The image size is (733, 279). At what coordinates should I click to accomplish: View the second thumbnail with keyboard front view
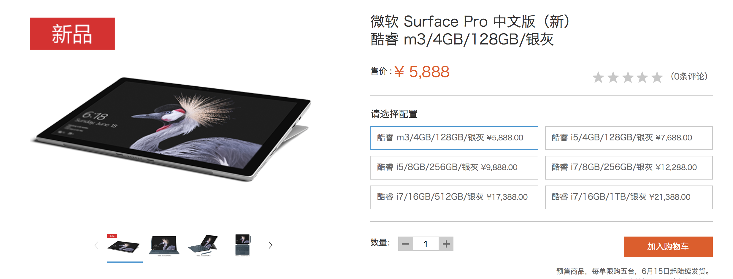(x=164, y=246)
